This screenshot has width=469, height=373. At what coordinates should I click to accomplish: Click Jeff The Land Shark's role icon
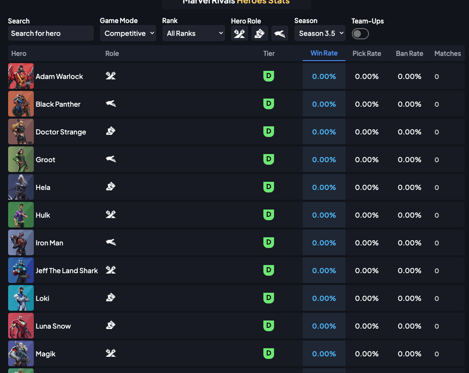point(111,270)
